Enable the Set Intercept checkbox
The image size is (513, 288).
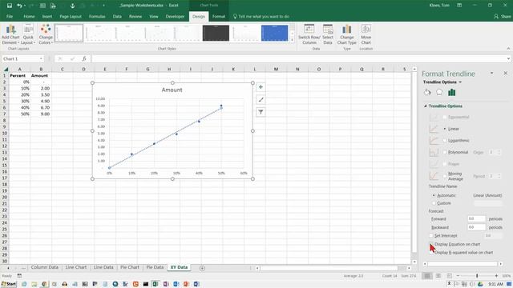[x=431, y=235]
